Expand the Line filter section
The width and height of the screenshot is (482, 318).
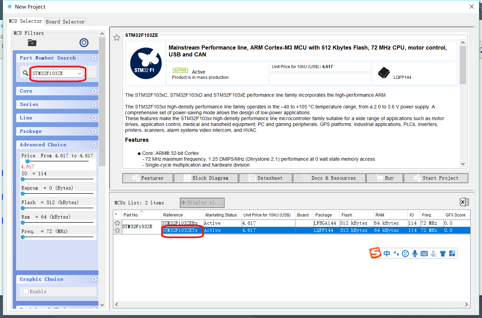[x=94, y=118]
